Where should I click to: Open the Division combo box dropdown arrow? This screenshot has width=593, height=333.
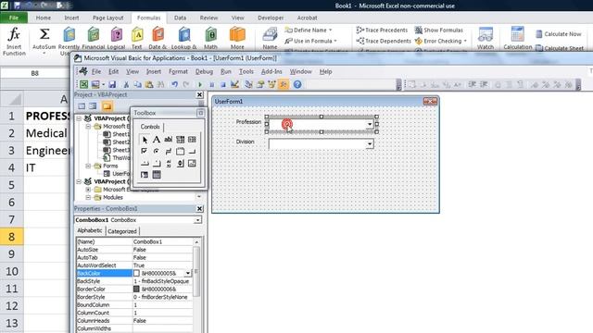click(x=370, y=144)
